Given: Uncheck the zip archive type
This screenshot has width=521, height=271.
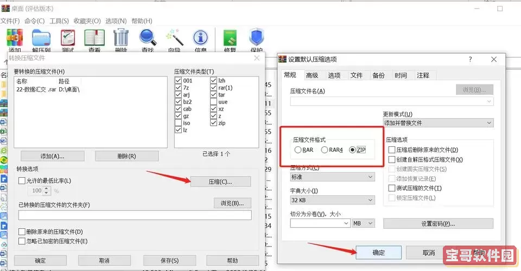Looking at the screenshot, I should (214, 122).
